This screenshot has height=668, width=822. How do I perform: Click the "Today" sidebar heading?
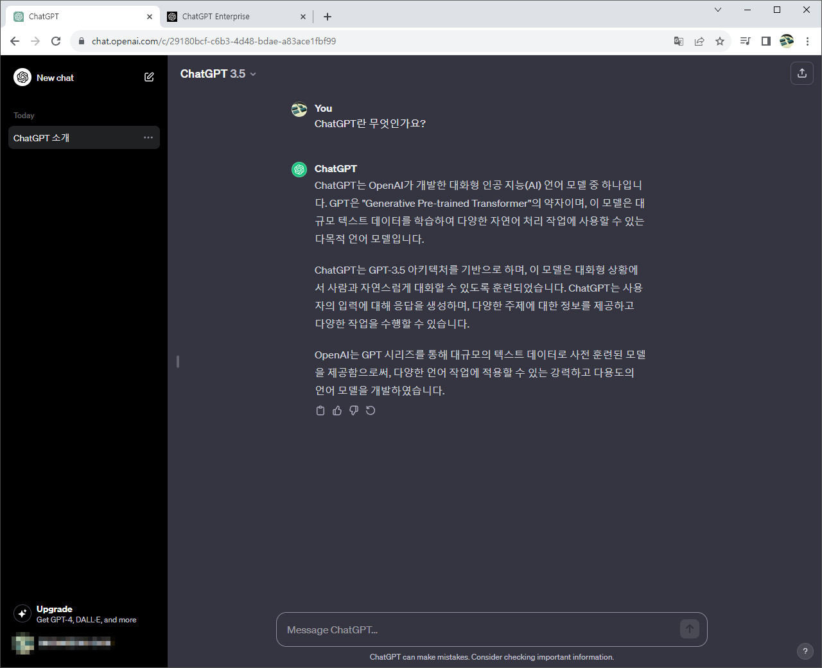[x=24, y=116]
